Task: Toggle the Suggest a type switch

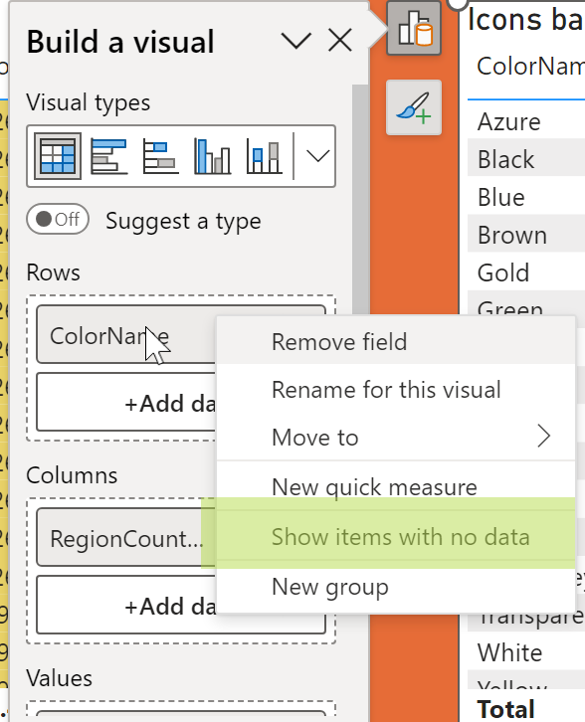Action: (58, 219)
